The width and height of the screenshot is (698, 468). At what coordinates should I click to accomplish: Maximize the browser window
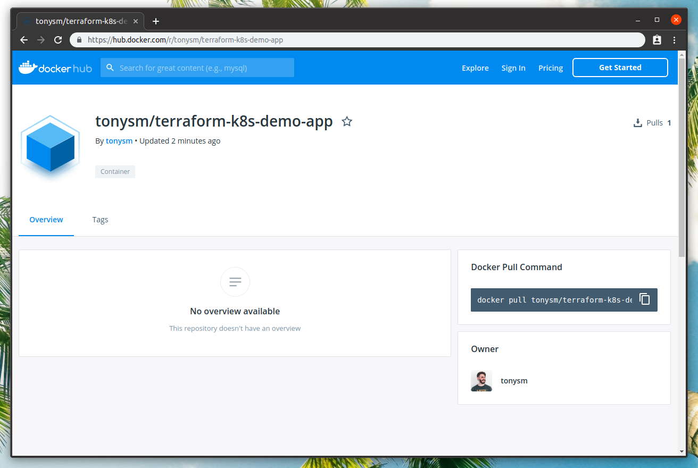coord(657,20)
